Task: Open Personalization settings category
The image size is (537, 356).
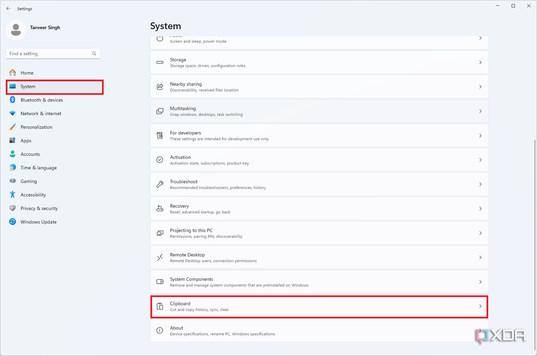Action: [53, 127]
